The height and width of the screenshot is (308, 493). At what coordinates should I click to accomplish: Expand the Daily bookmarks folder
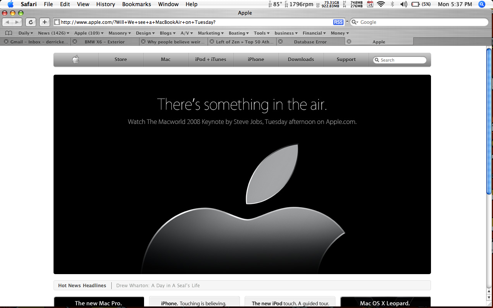(26, 33)
